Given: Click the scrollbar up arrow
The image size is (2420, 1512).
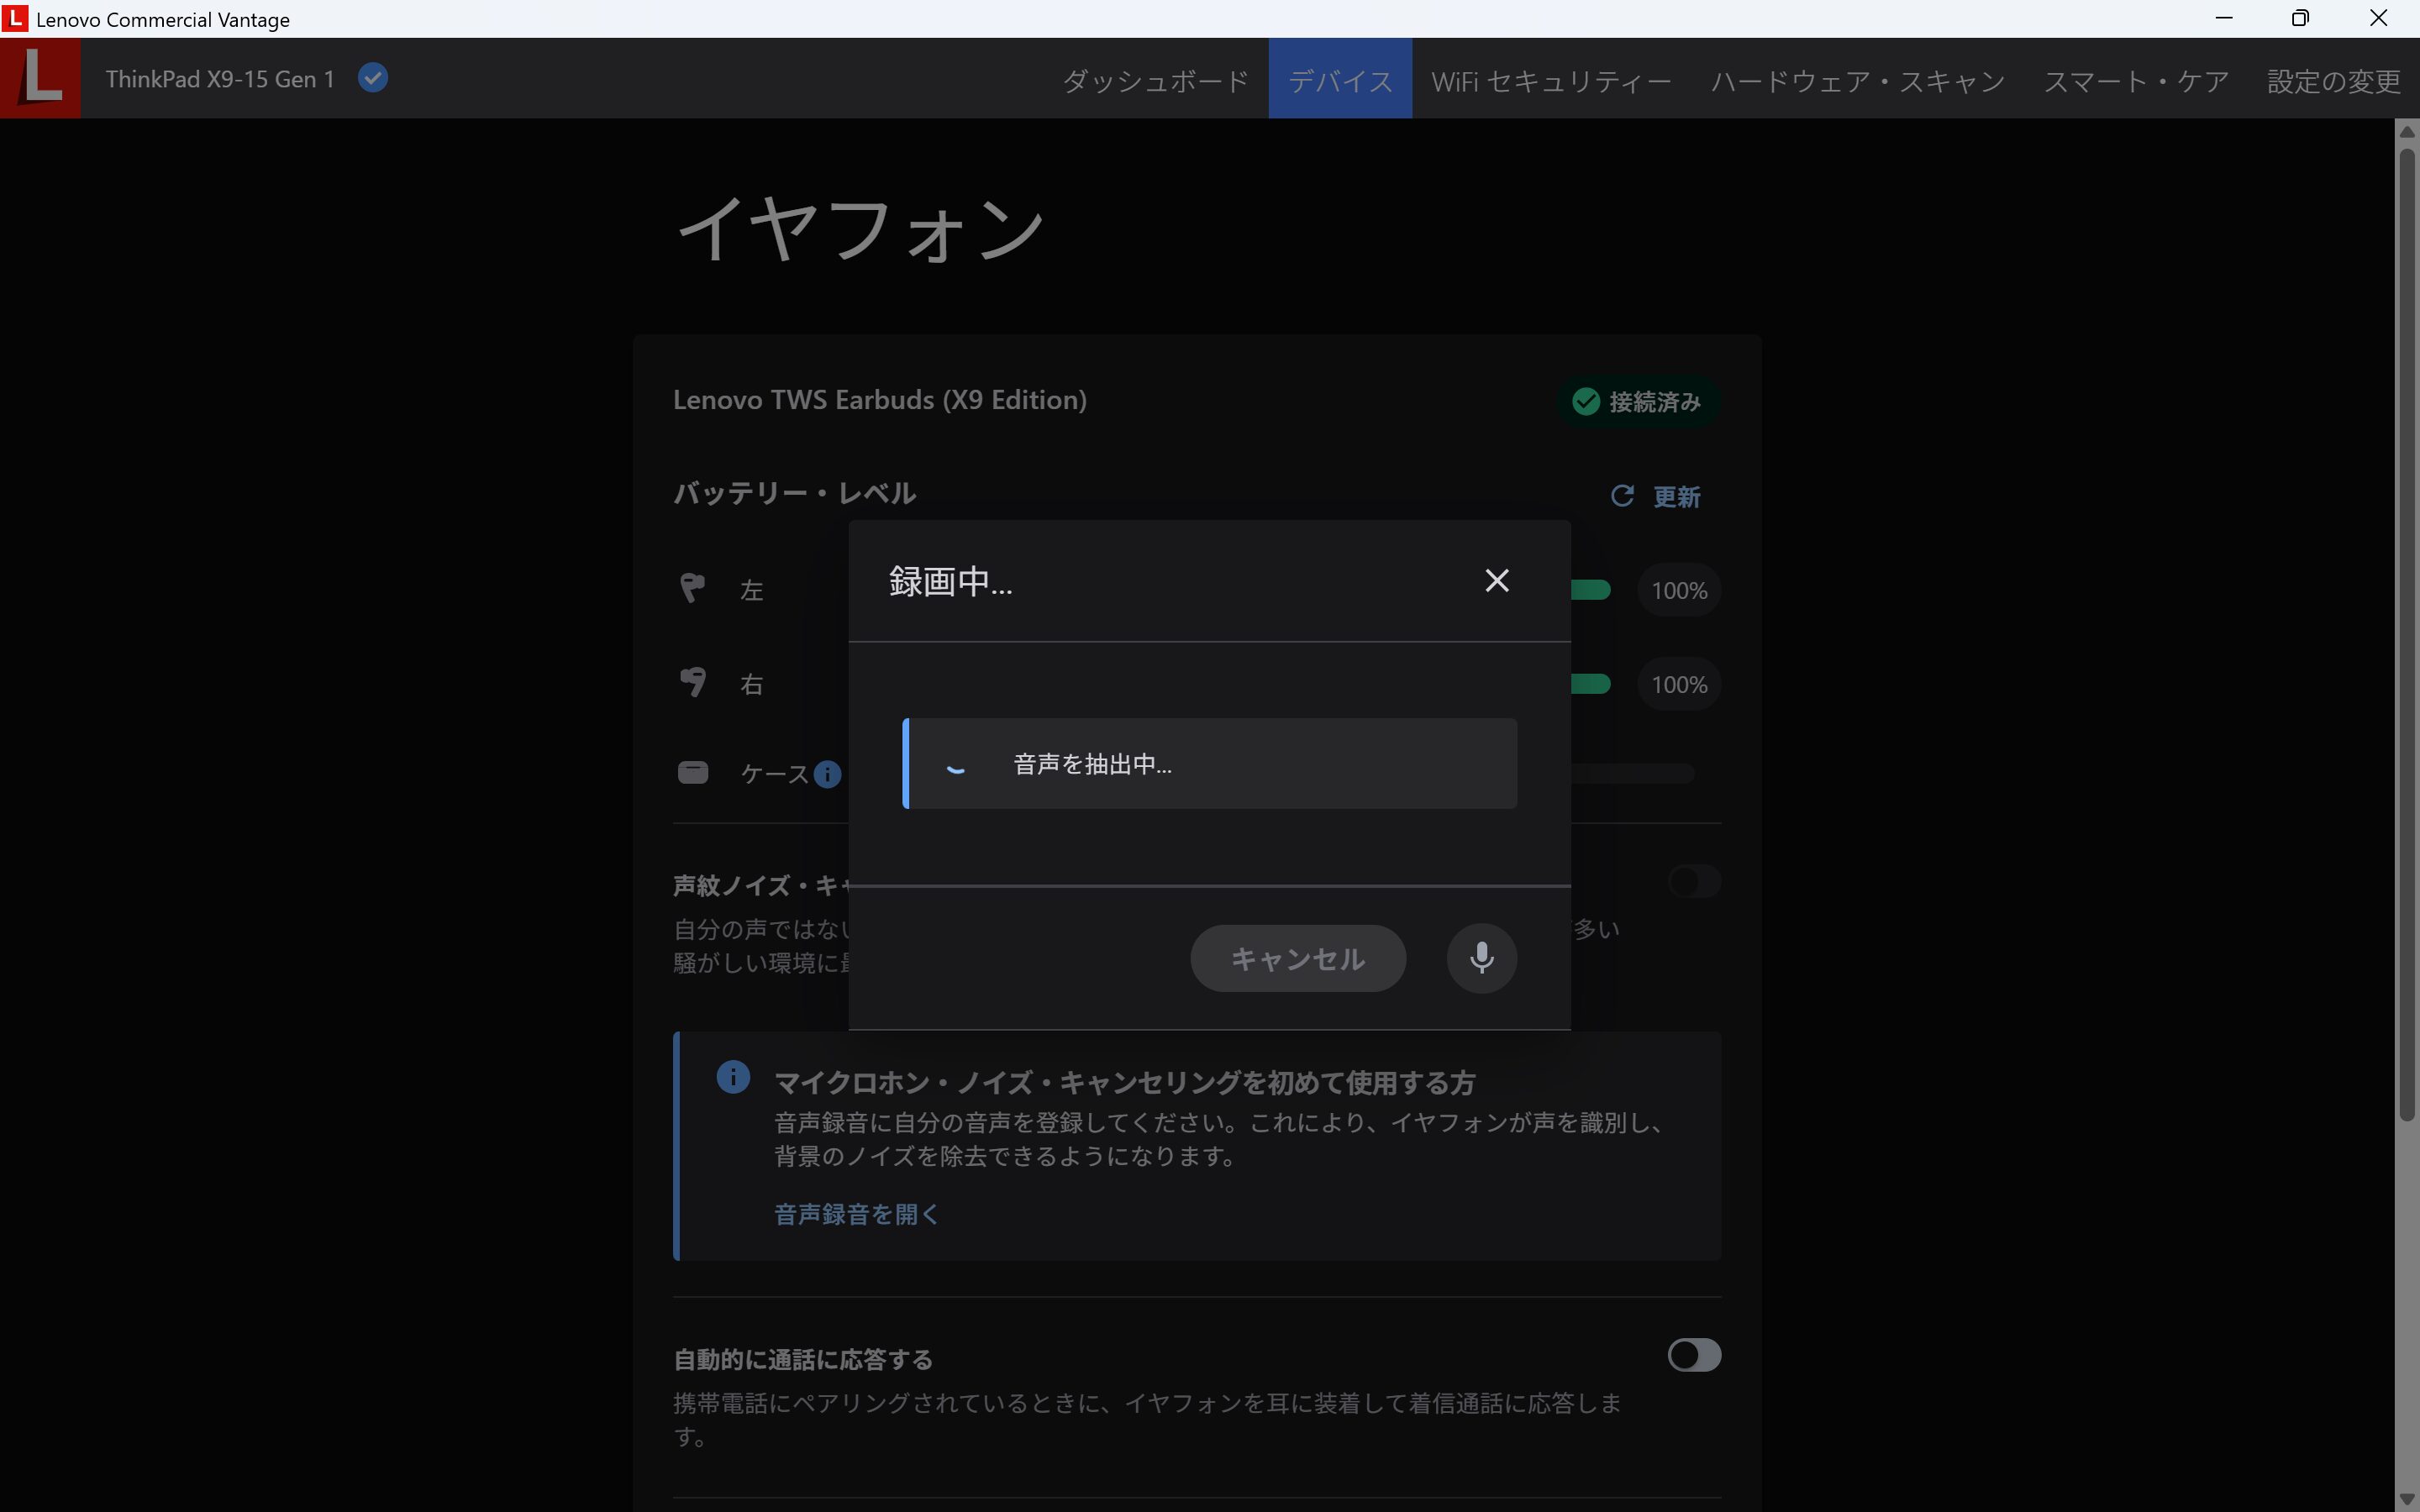Looking at the screenshot, I should 2407,131.
